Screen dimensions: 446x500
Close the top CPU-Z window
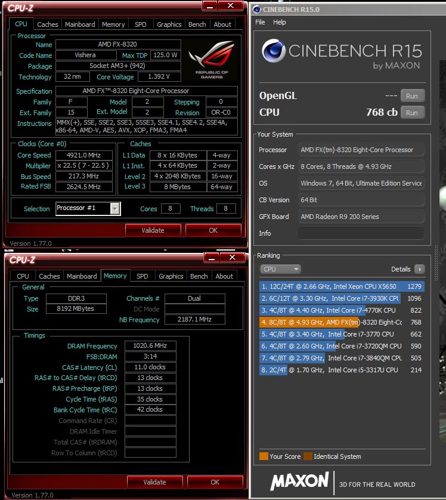231,6
